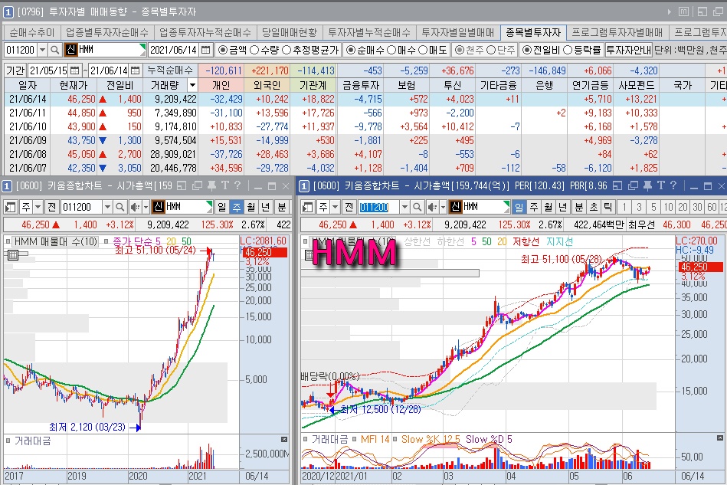Select the 10 interval button in right chart
Screen dimensions: 727x485
point(668,207)
